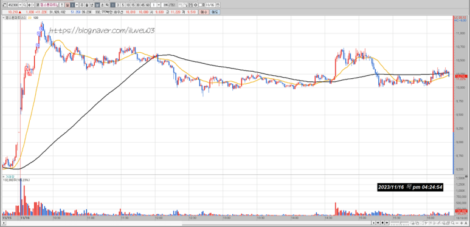Open the custom interval dropdown arrow
Screen dimensions: 470x227
[159, 5]
